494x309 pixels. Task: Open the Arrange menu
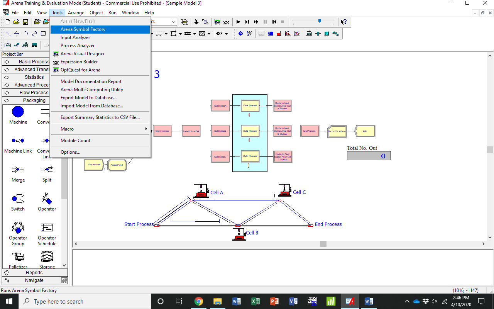76,13
